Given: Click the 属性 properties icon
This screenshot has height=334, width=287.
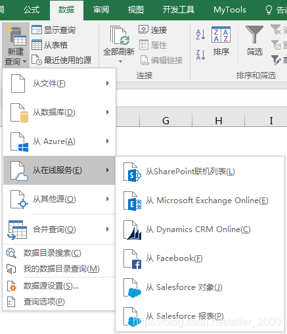Looking at the screenshot, I should coord(144,45).
